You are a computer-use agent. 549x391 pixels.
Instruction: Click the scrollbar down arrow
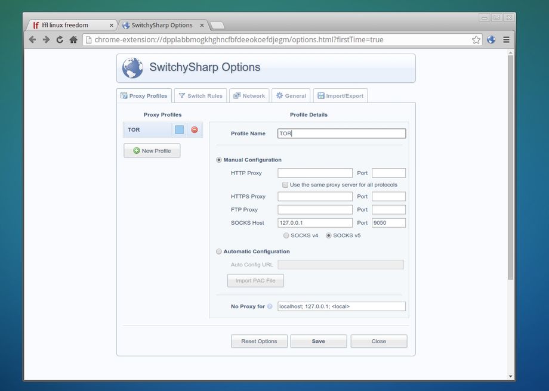click(x=510, y=377)
